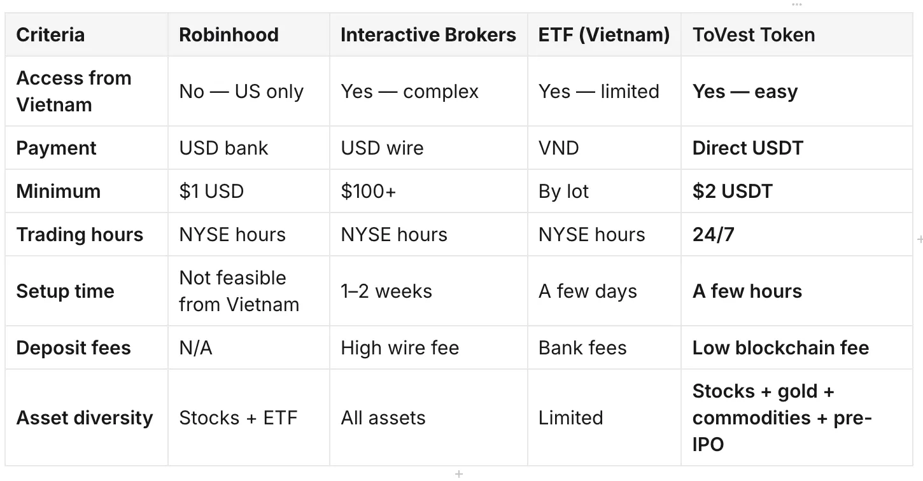923x481 pixels.
Task: Select the ETF (Vietnam) column header
Action: tap(604, 34)
